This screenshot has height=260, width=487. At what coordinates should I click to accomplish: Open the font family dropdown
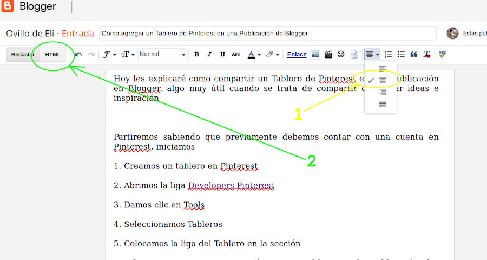pyautogui.click(x=109, y=55)
